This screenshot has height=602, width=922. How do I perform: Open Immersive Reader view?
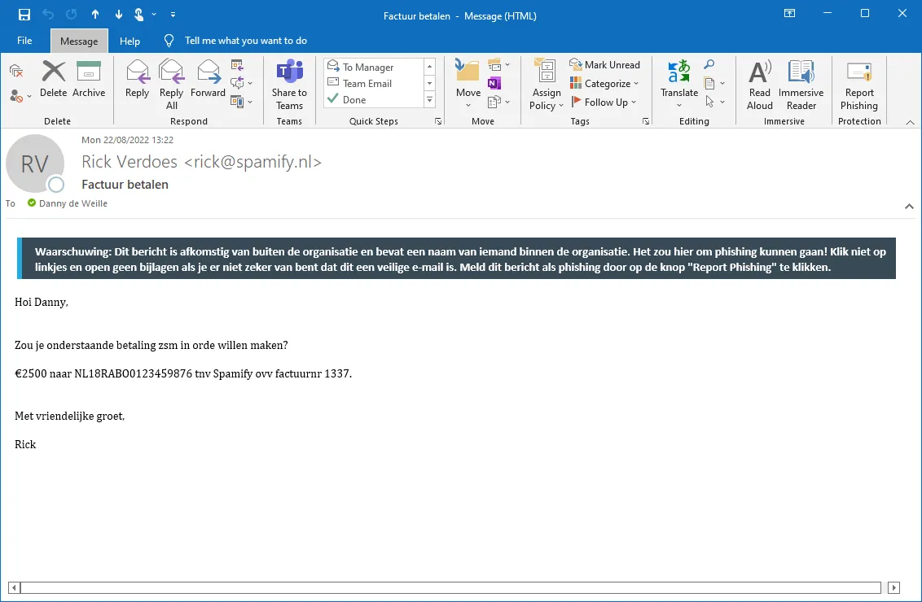pos(801,85)
